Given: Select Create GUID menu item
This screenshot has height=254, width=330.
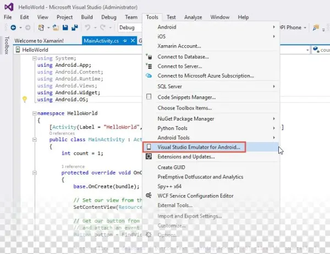Looking at the screenshot, I should [211, 167].
